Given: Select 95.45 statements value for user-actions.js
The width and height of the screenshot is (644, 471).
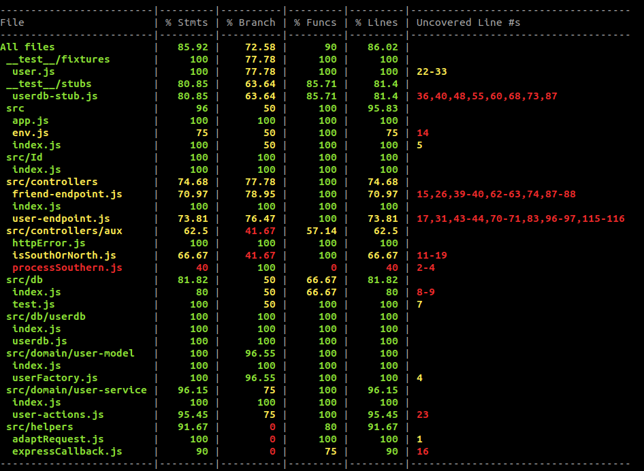Looking at the screenshot, I should pyautogui.click(x=193, y=415).
